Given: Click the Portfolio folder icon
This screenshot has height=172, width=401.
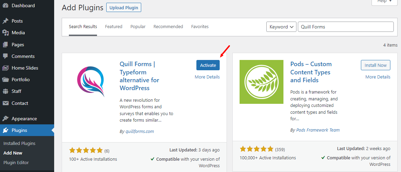Looking at the screenshot, I should coord(5,79).
